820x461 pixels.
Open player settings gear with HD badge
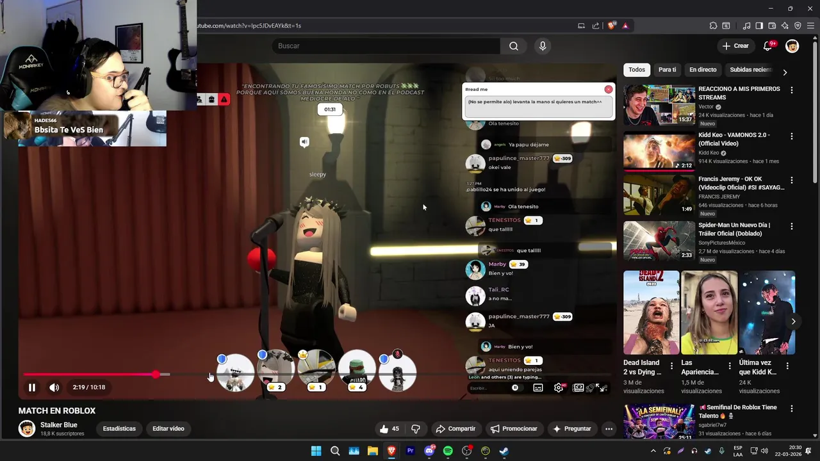tap(559, 388)
